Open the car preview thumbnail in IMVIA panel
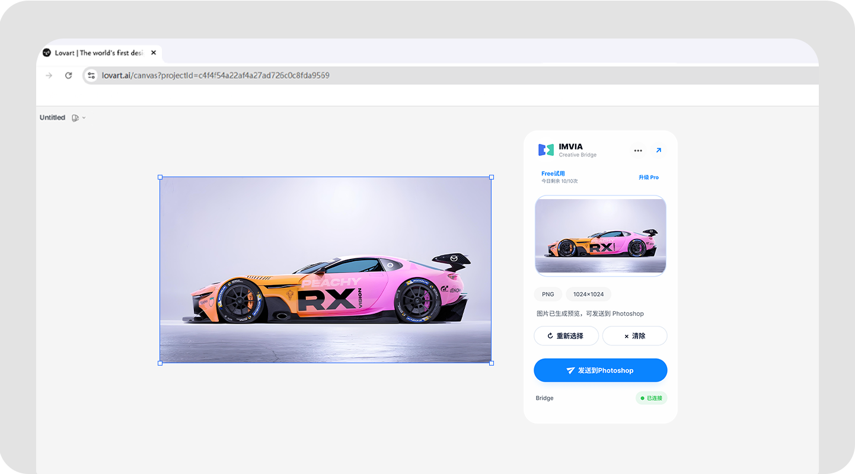This screenshot has height=474, width=855. (601, 236)
